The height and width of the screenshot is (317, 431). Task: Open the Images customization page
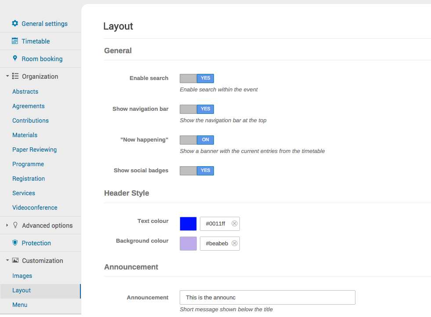pos(22,276)
